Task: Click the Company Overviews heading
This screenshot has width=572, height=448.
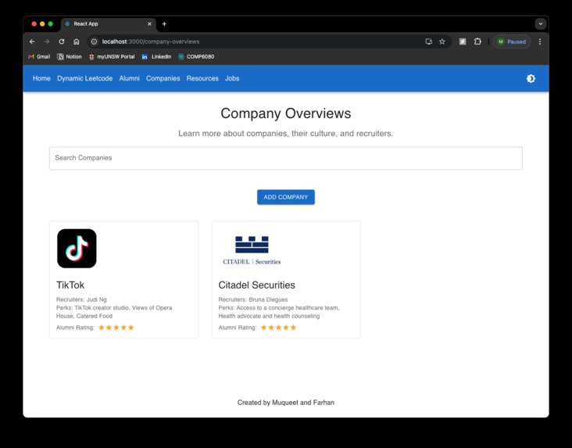Action: (x=286, y=113)
